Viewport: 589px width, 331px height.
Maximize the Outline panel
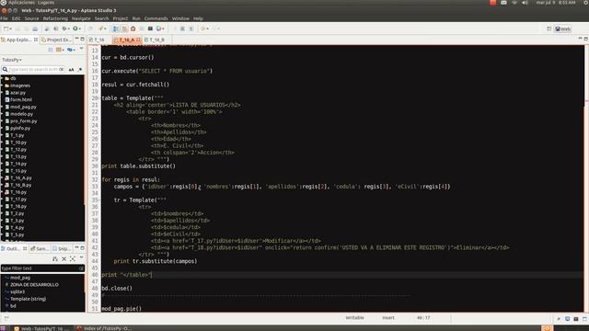point(82,248)
